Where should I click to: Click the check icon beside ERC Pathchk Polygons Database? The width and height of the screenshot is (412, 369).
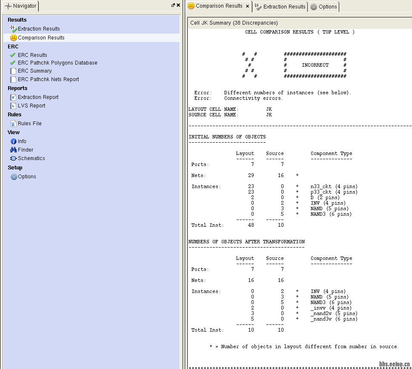[x=13, y=63]
